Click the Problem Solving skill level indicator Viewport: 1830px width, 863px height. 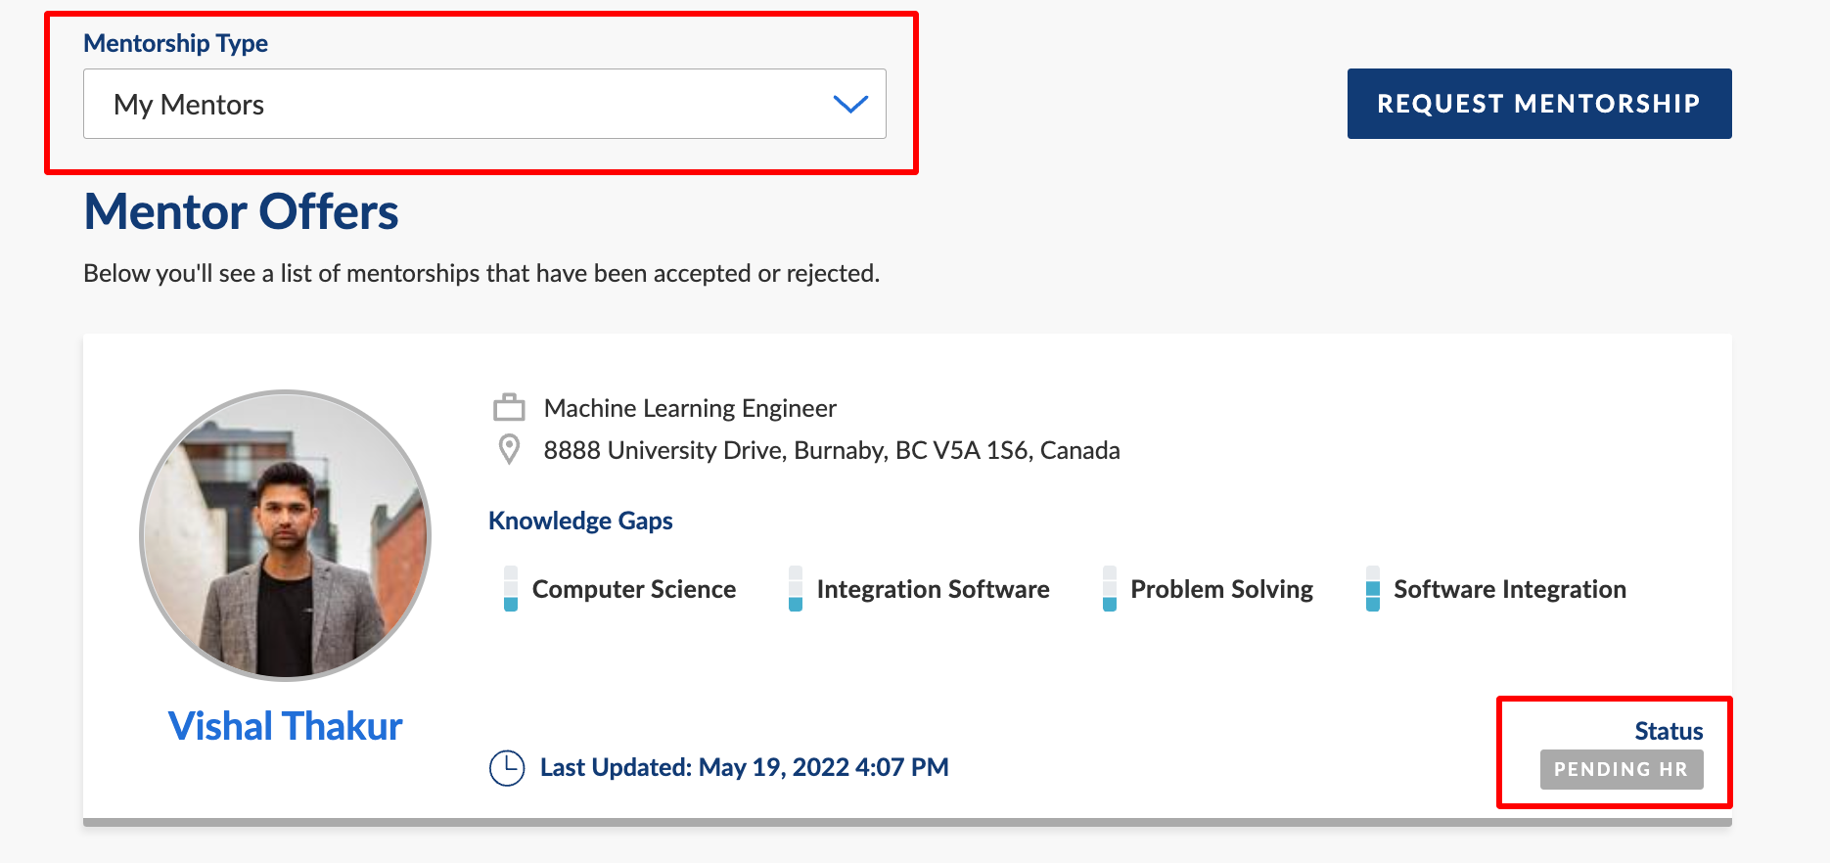[1110, 589]
